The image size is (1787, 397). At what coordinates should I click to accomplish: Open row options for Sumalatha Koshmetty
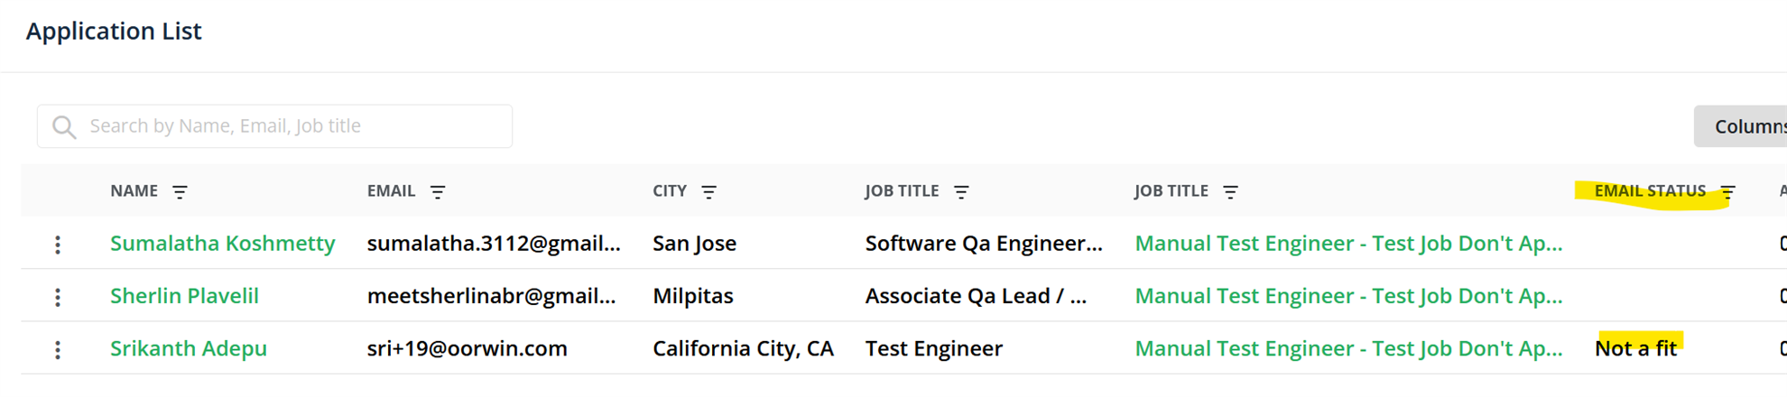point(58,245)
